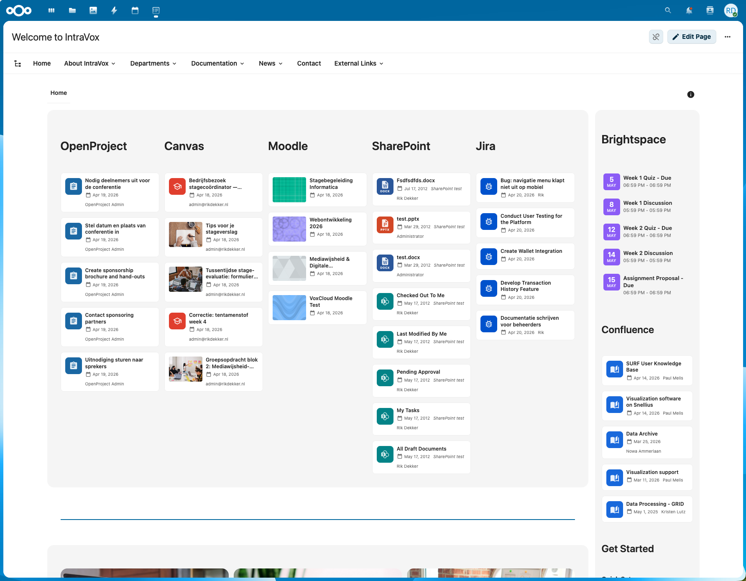Click the Checked Out To Me SharePoint icon
The width and height of the screenshot is (746, 581).
point(385,301)
